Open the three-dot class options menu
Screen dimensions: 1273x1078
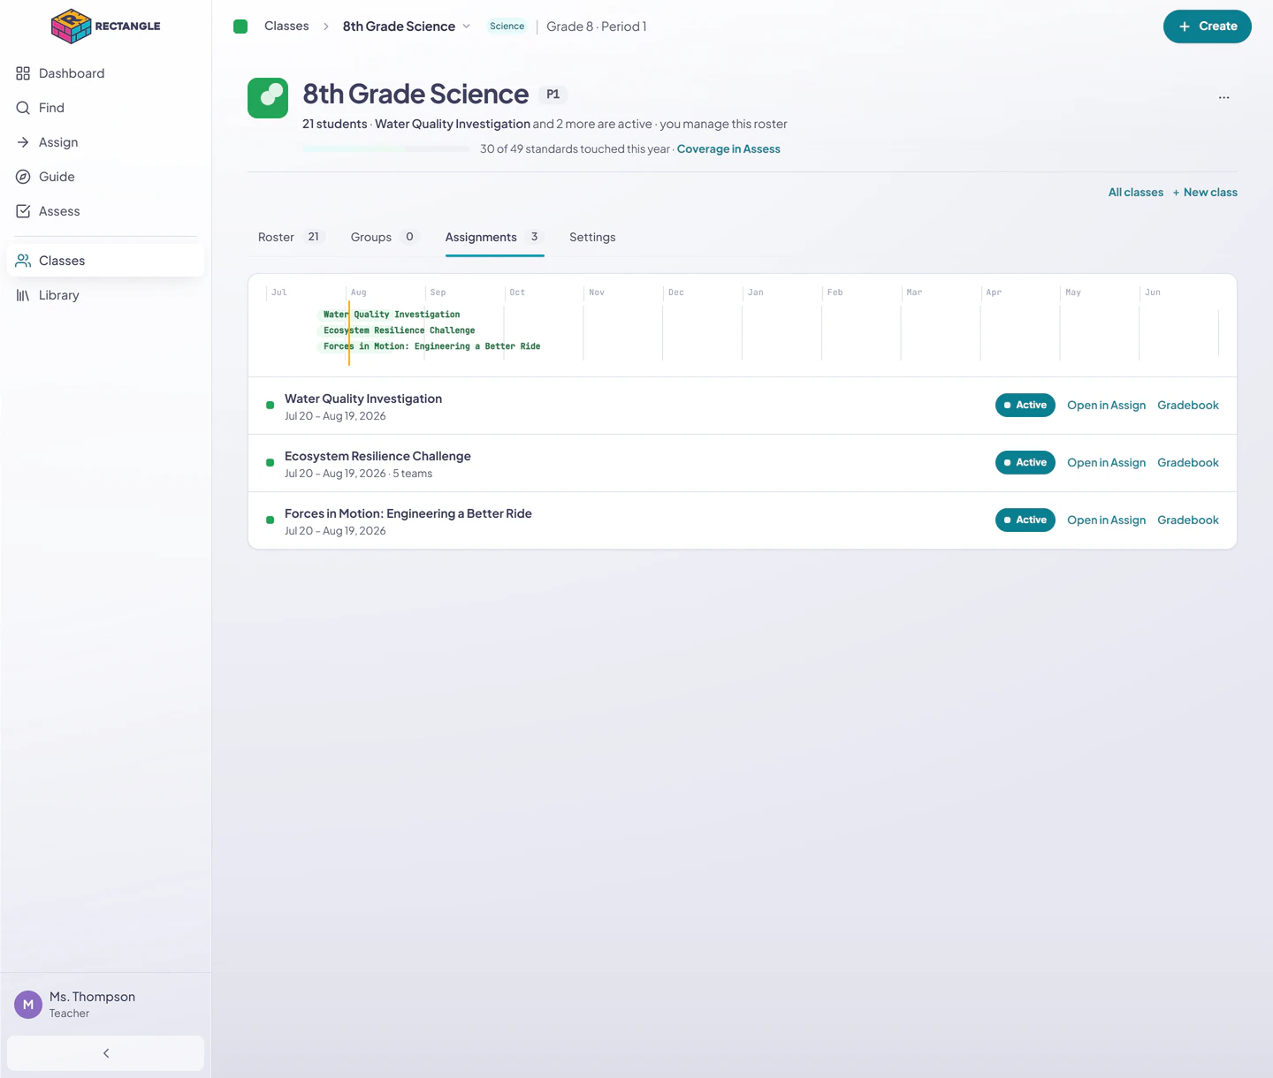click(1223, 98)
